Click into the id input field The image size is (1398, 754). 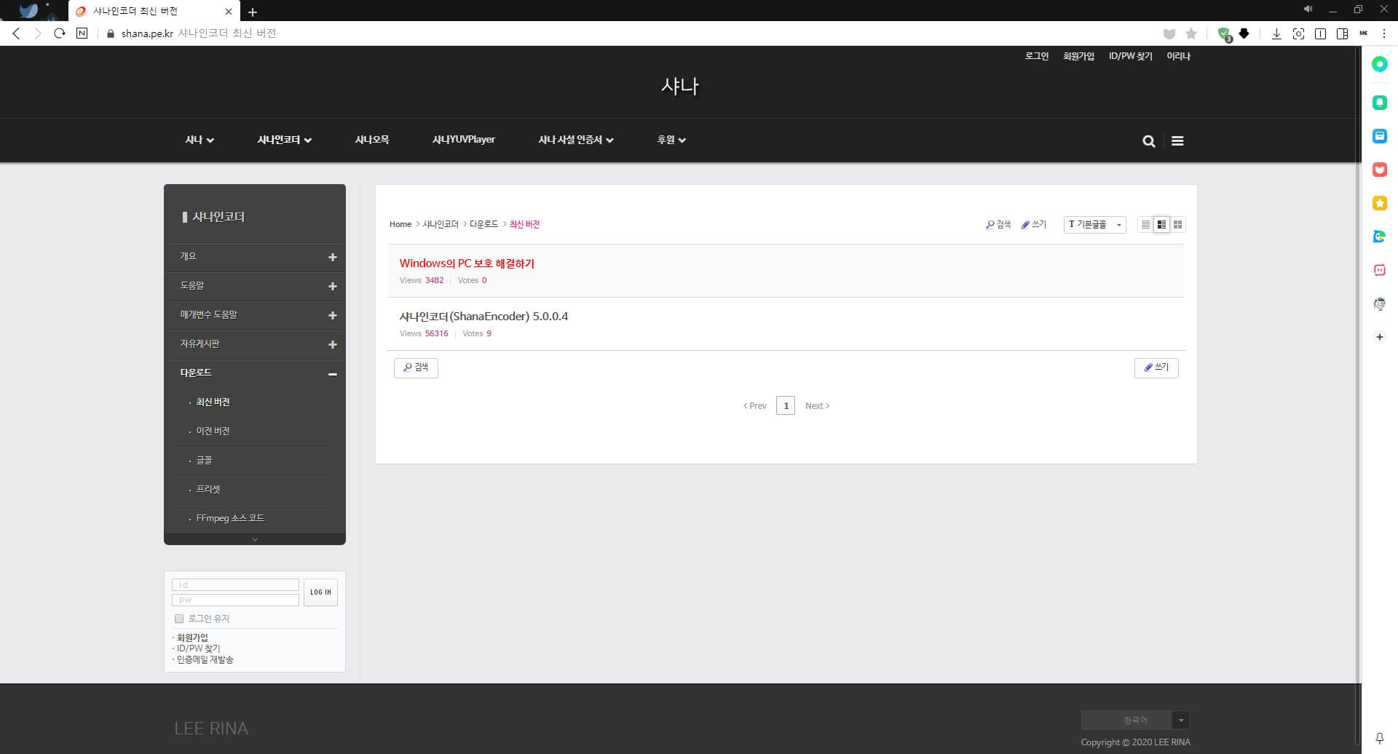(235, 585)
